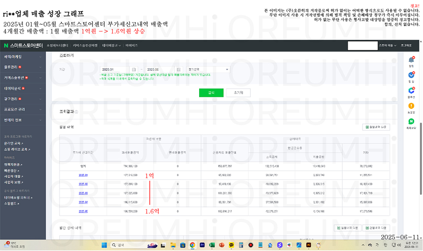The image size is (423, 251).
Task: Open the 빠른정산 sidebar link
Action: 11,171
